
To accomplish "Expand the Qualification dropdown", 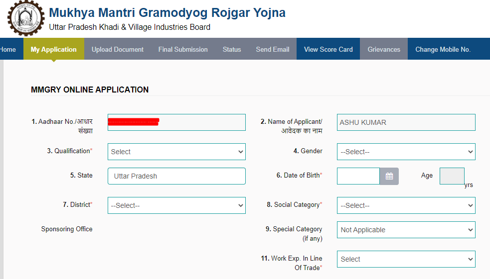I will coord(176,152).
